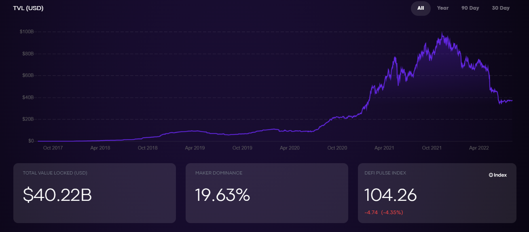Click the 19.63% Maker dominance value
This screenshot has width=529, height=232.
[222, 195]
